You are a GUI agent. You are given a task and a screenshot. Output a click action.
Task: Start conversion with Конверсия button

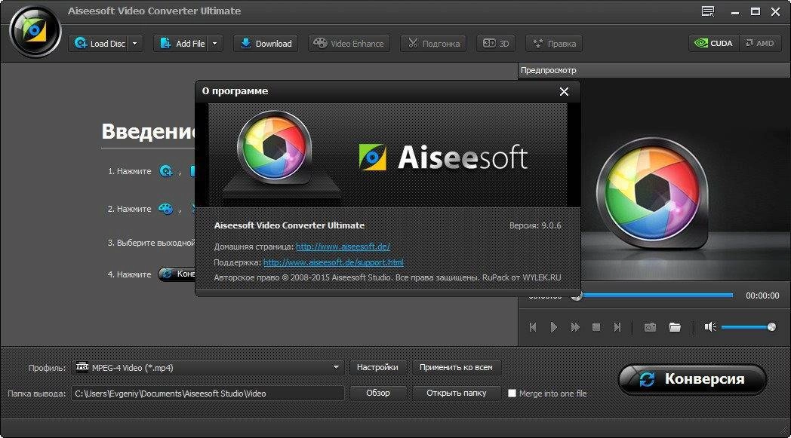[x=692, y=379]
